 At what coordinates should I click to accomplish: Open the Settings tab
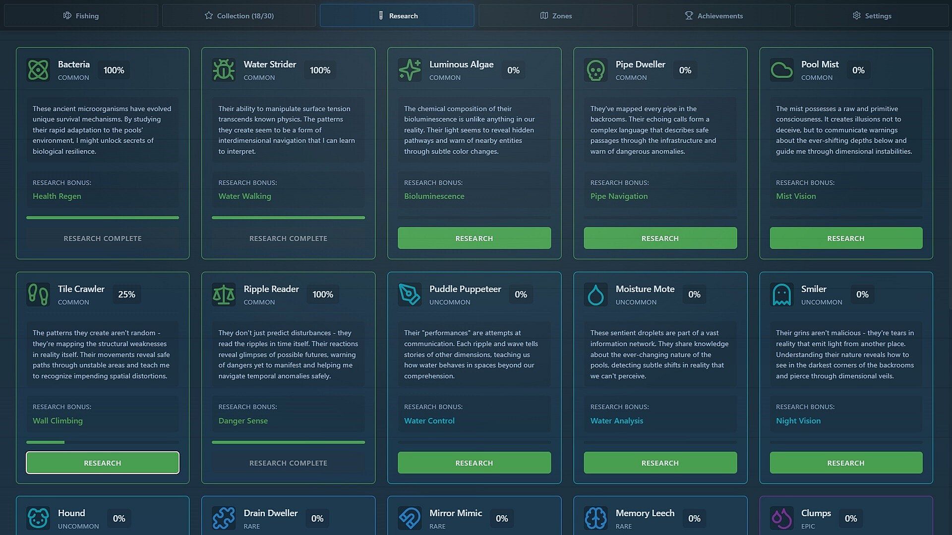pos(871,16)
